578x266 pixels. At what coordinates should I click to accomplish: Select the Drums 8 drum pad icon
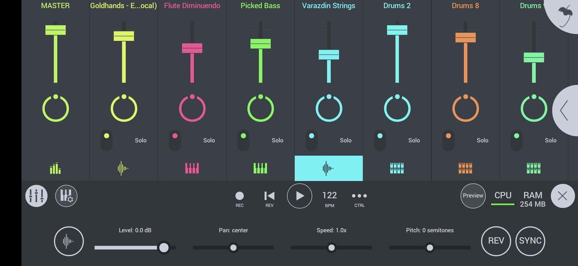point(465,168)
